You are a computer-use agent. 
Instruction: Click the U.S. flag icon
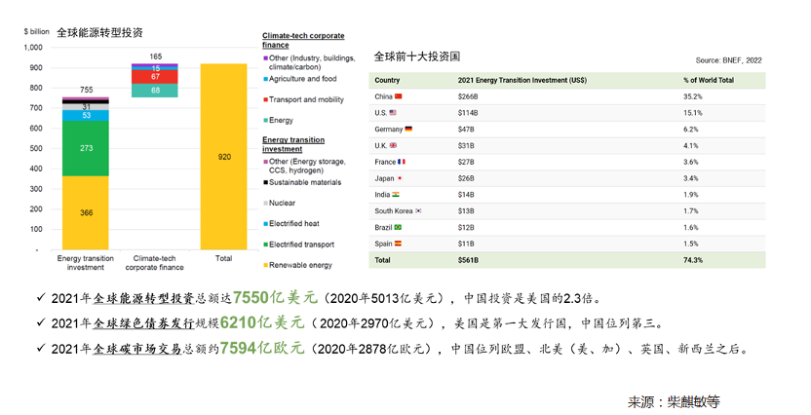point(395,113)
